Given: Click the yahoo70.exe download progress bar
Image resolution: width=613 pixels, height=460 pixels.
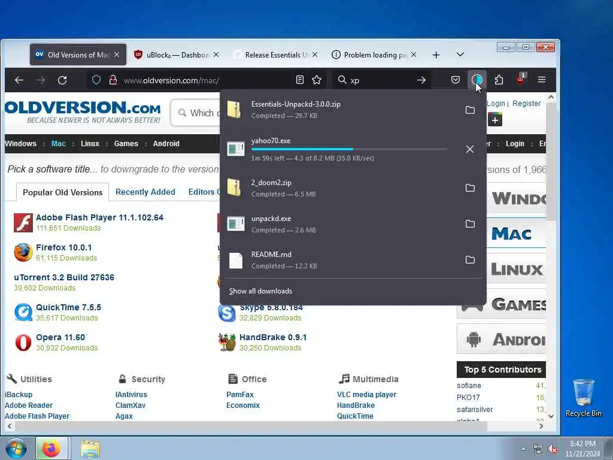Looking at the screenshot, I should [x=349, y=149].
